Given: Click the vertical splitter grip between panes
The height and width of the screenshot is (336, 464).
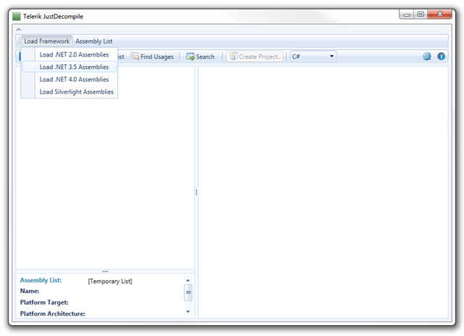Looking at the screenshot, I should coord(196,192).
